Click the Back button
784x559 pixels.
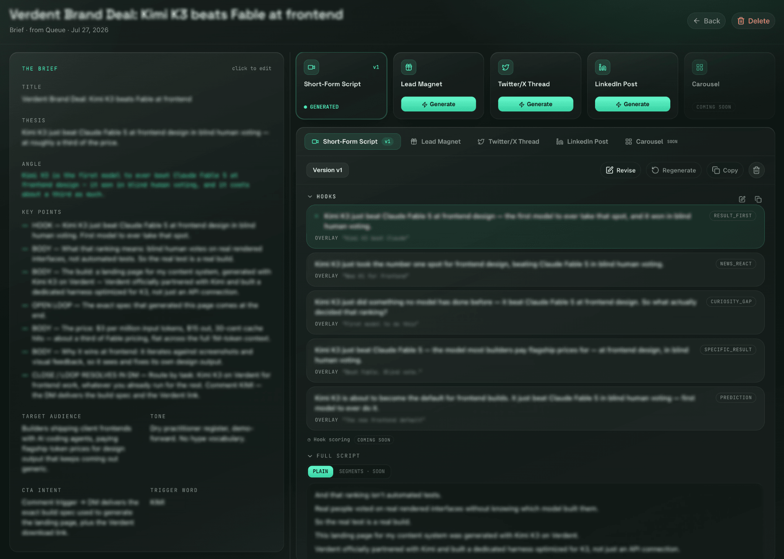(x=706, y=21)
